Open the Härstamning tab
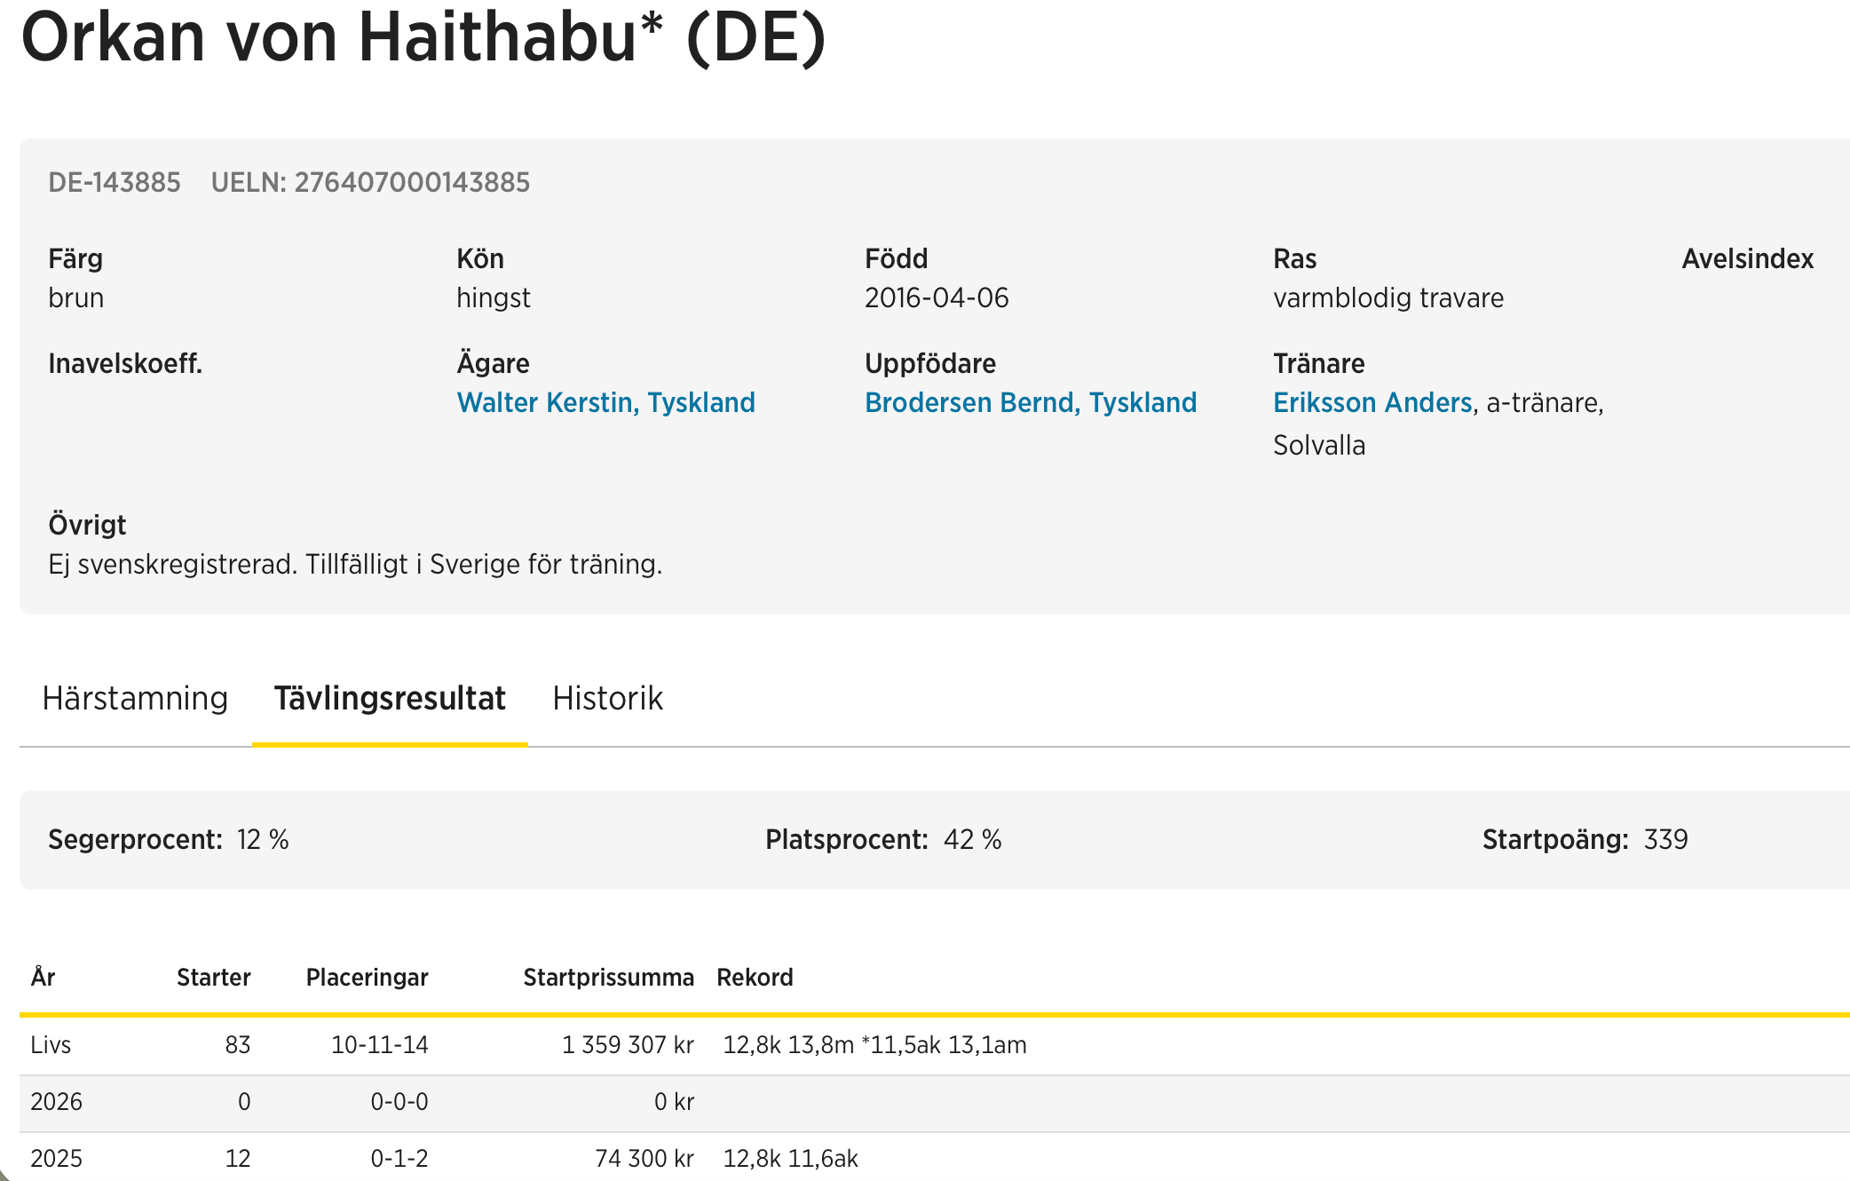Screen dimensions: 1850x1181 (135, 699)
